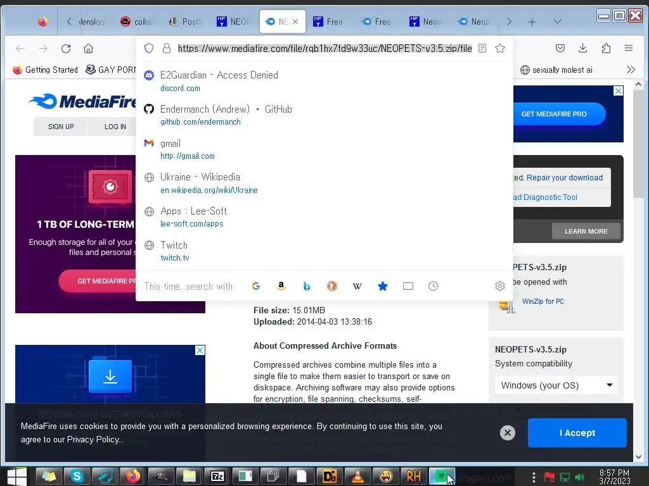Search this time with DuckDuckGo
Image resolution: width=649 pixels, height=486 pixels.
pos(332,286)
